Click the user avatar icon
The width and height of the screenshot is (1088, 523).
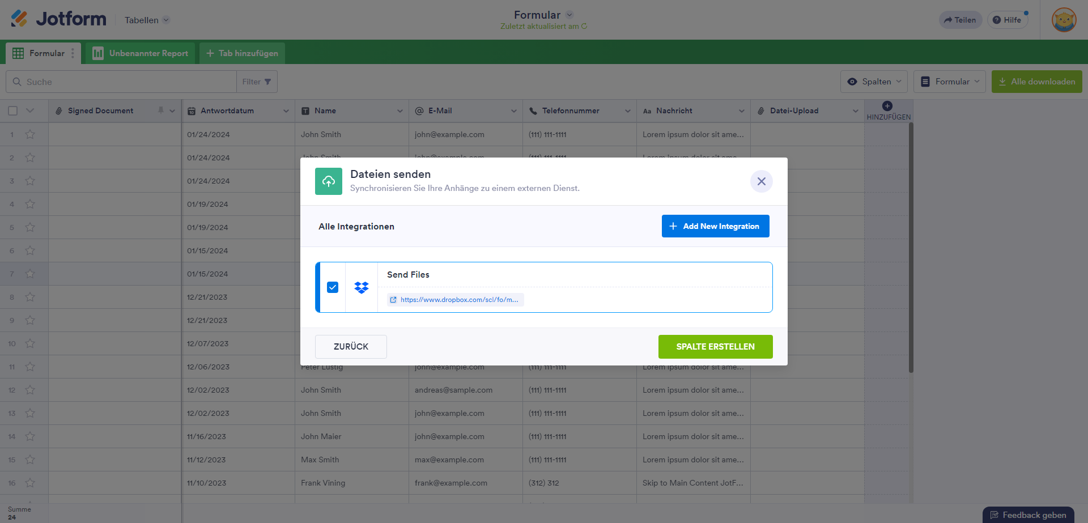(1064, 20)
